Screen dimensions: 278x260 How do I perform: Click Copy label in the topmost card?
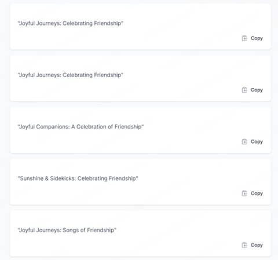point(257,38)
